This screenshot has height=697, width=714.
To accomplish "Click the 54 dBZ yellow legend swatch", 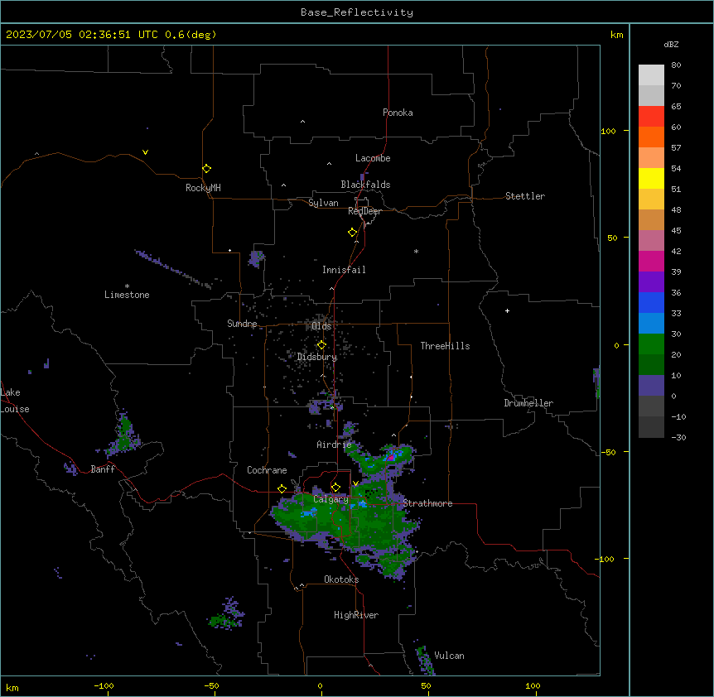I will tap(651, 178).
